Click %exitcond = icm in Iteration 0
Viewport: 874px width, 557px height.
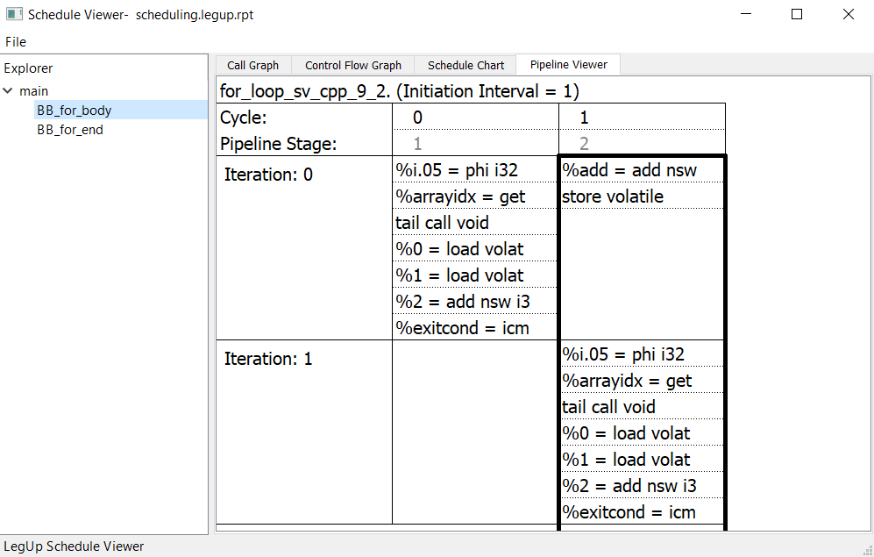[x=475, y=327]
